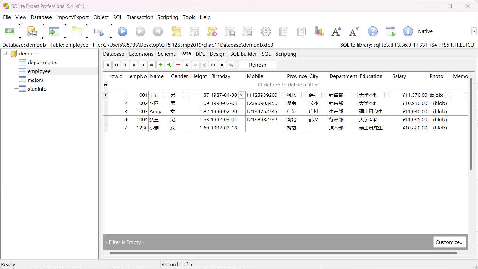Click the scroll icon with pink arrow

pyautogui.click(x=212, y=31)
